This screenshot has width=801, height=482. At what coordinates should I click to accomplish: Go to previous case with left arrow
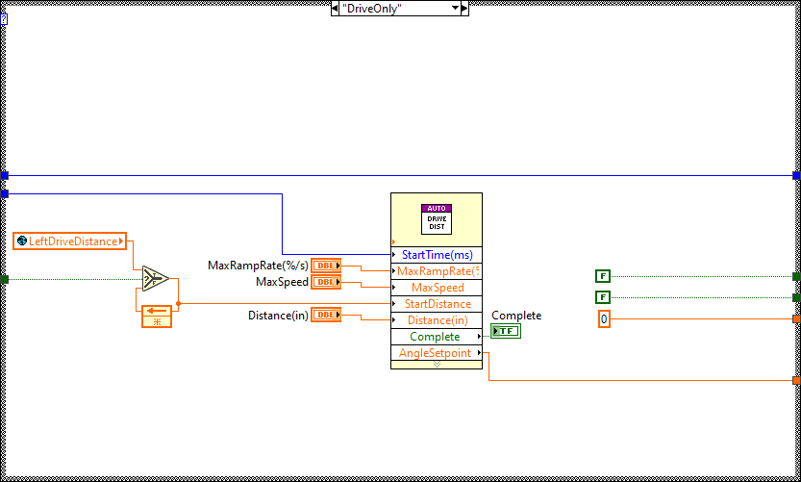[x=336, y=9]
